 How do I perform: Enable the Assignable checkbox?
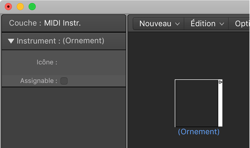pos(64,81)
